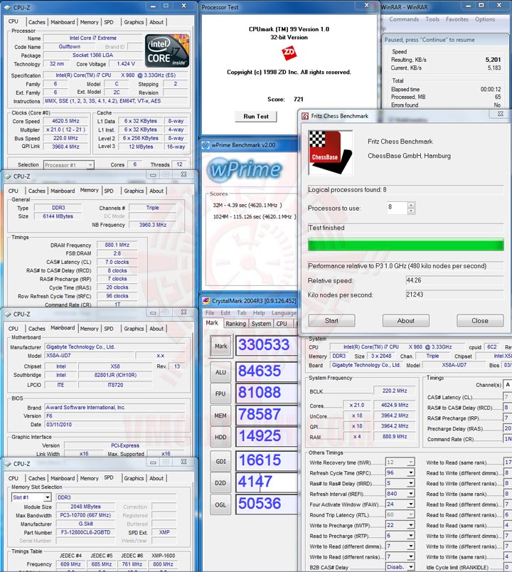
Task: Click the Relative speed value 44.26
Action: (x=454, y=280)
